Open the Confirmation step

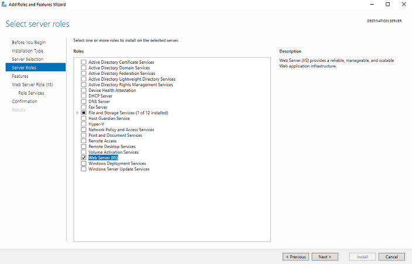tap(25, 102)
